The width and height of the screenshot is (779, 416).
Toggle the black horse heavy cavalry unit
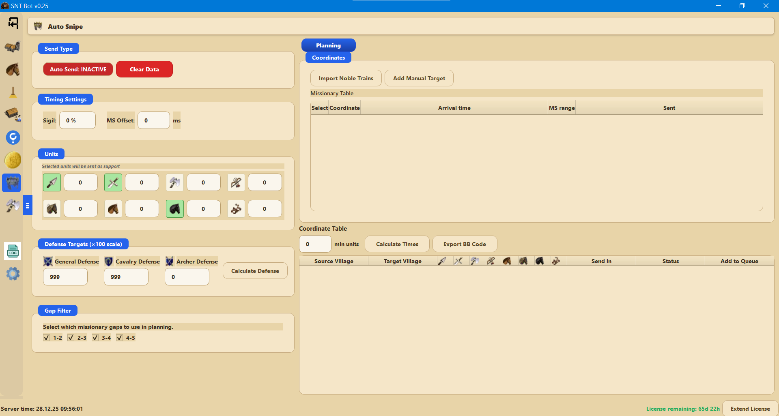click(175, 209)
